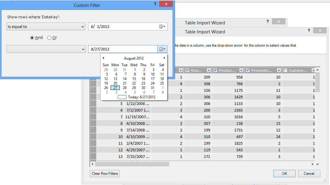
Task: Select August 15 in the calendar
Action: pyautogui.click(x=134, y=79)
